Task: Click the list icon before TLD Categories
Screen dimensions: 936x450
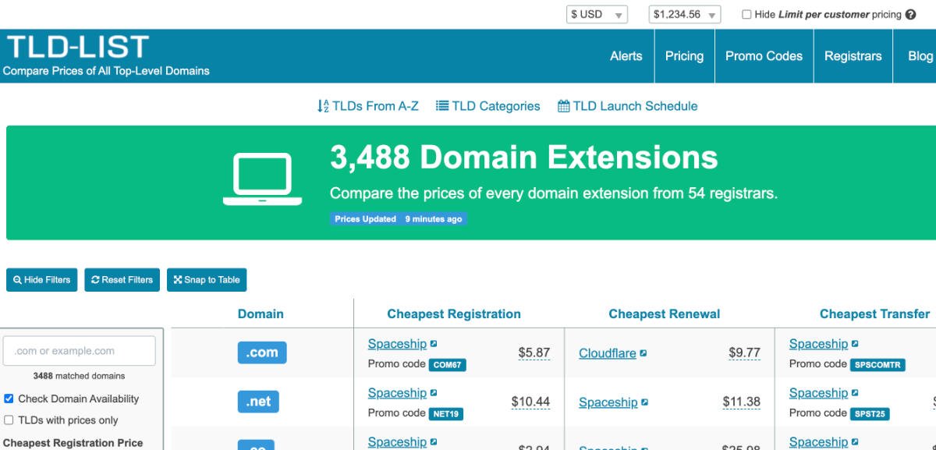Action: (x=442, y=106)
